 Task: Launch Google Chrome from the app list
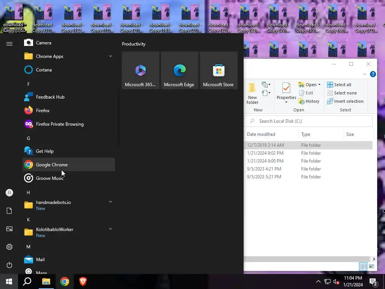coord(69,165)
